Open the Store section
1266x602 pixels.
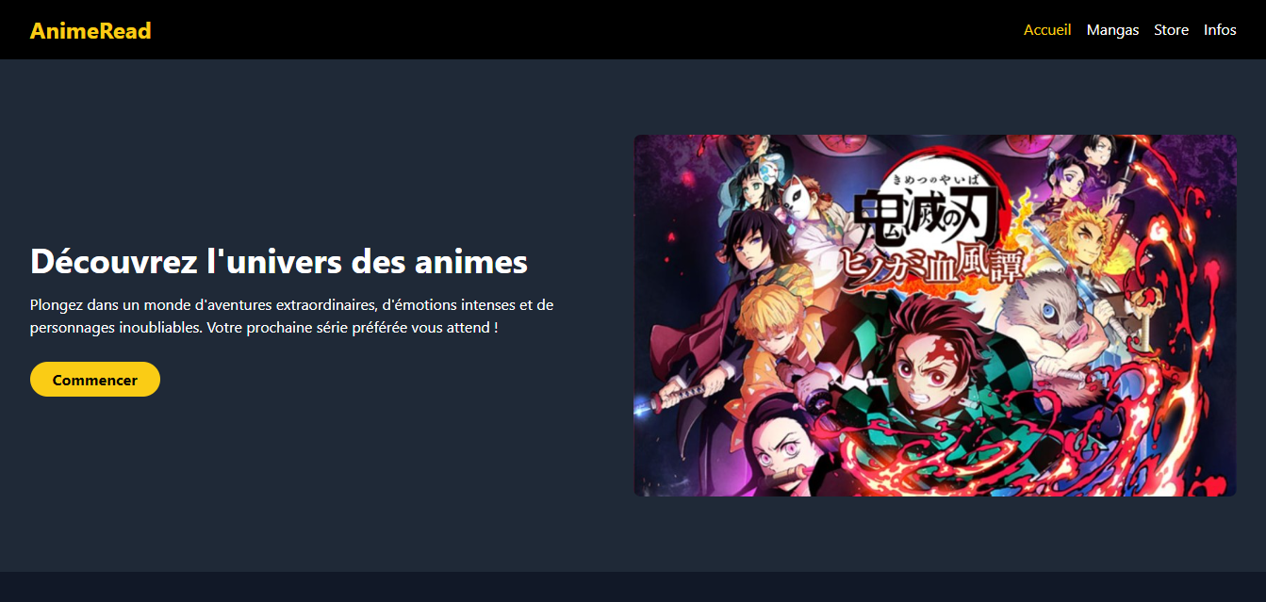tap(1171, 30)
